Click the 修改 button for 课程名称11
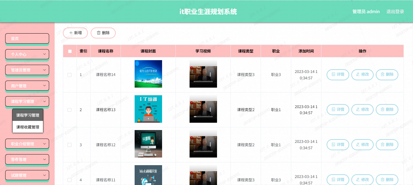413x185 pixels. [362, 180]
